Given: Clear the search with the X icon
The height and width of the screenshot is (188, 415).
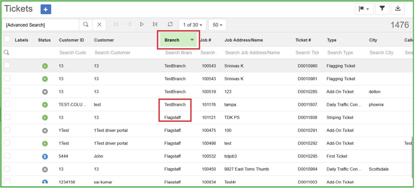Looking at the screenshot, I should pos(99,24).
